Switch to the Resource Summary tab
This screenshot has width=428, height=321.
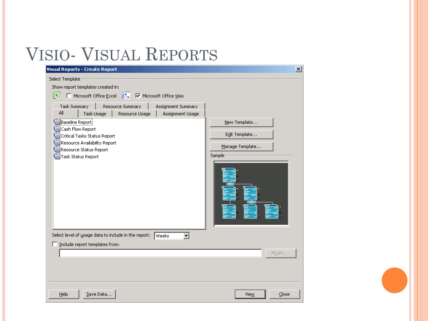click(x=122, y=107)
